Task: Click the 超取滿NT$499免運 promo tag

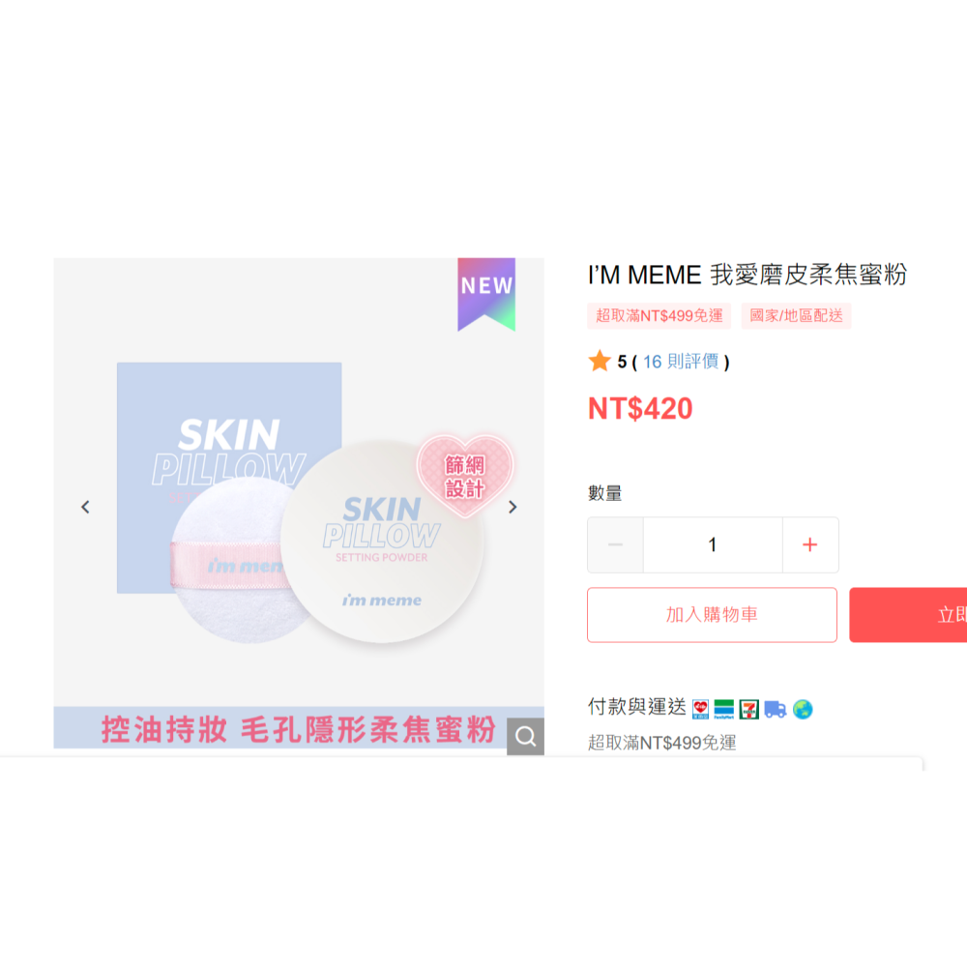Action: (659, 316)
